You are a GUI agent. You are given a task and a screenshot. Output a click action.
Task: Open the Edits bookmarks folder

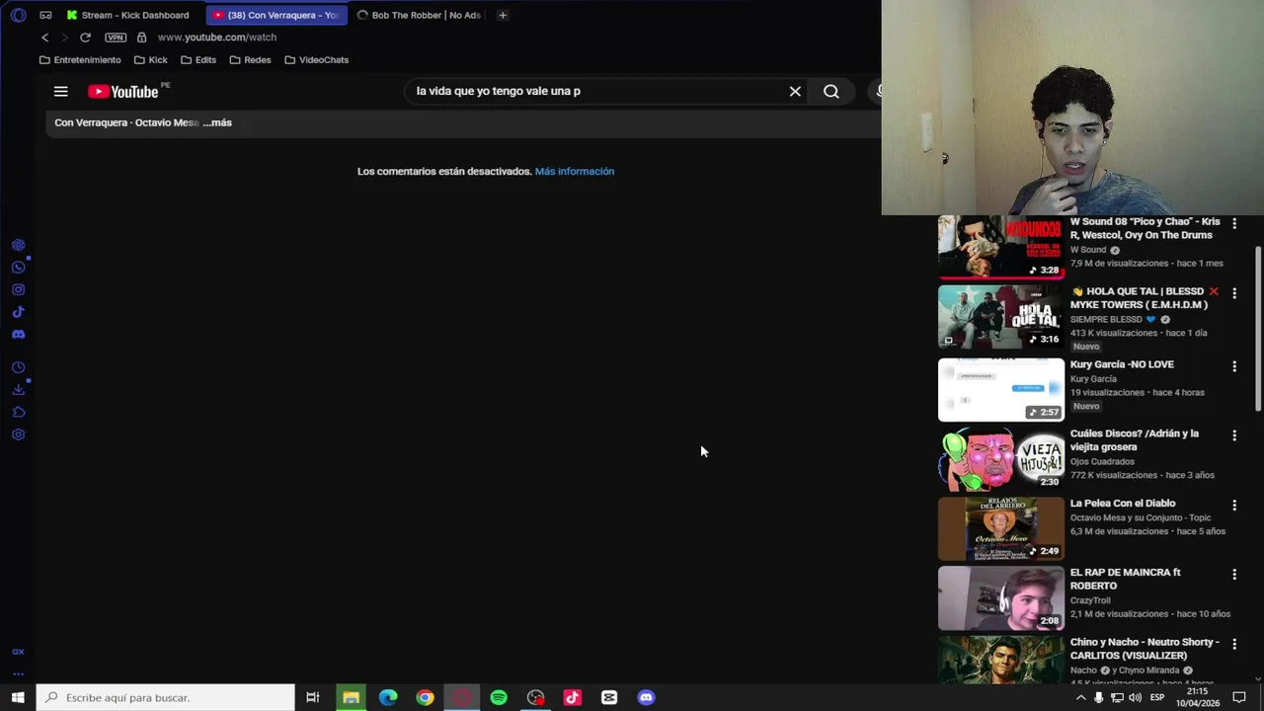point(198,60)
